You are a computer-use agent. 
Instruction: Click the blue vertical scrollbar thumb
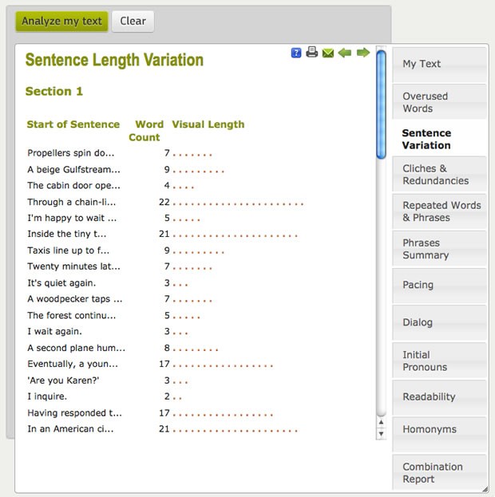coord(381,105)
